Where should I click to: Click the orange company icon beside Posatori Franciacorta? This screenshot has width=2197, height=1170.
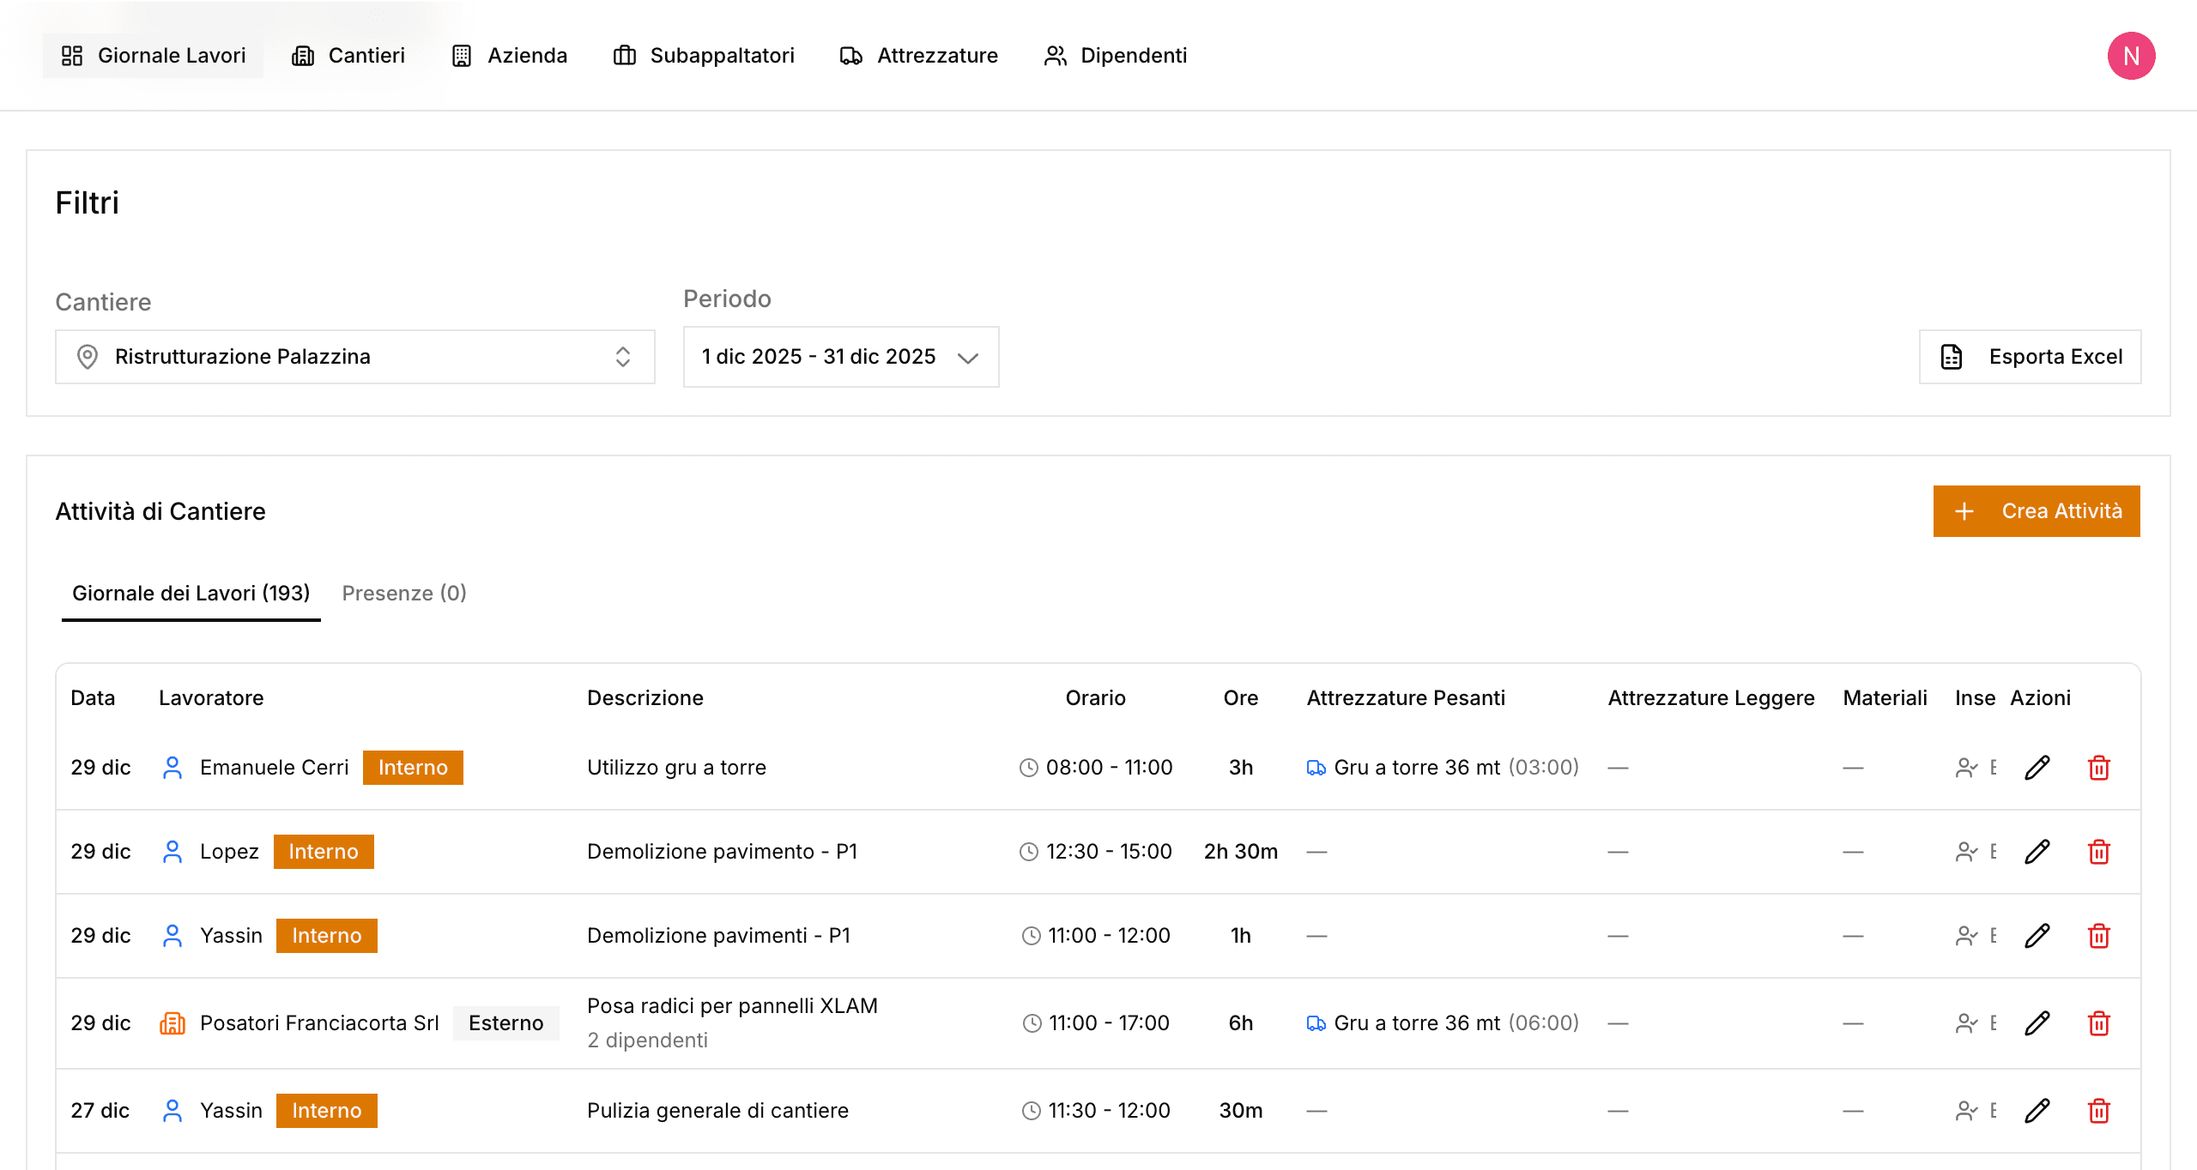(x=172, y=1023)
